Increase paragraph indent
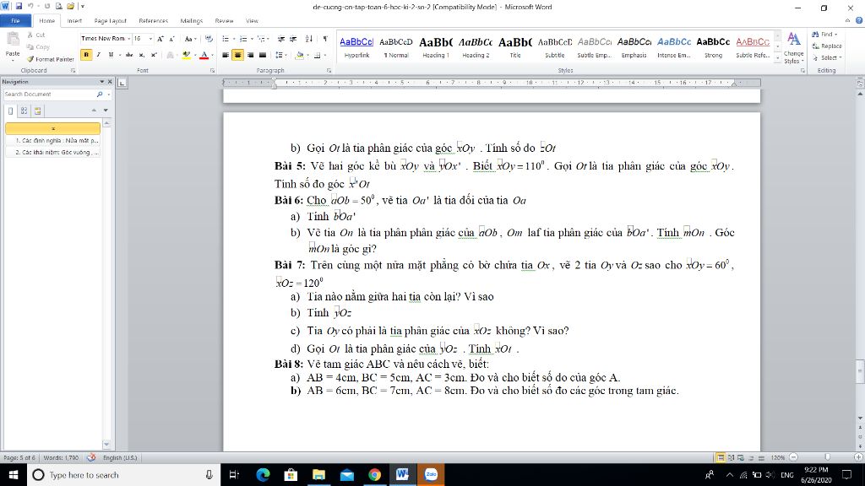This screenshot has width=865, height=486. (x=293, y=39)
